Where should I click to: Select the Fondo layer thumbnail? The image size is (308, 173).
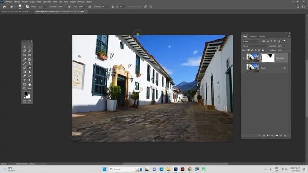[x=253, y=68]
